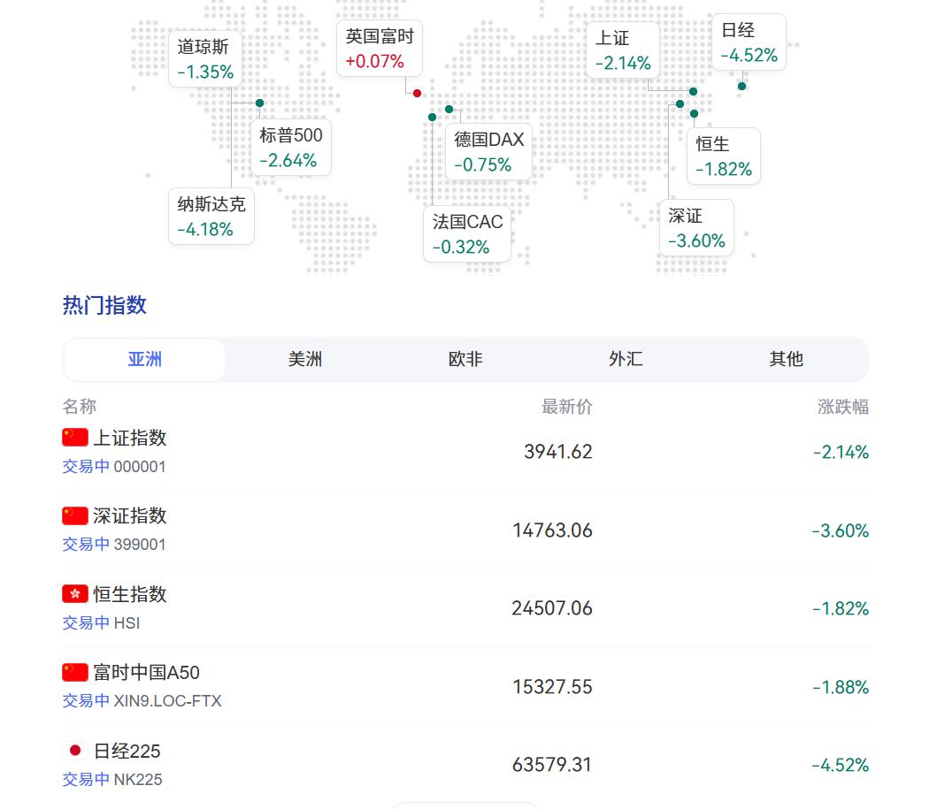The image size is (945, 809).
Task: Click the 纳斯达克 map card
Action: tap(211, 217)
